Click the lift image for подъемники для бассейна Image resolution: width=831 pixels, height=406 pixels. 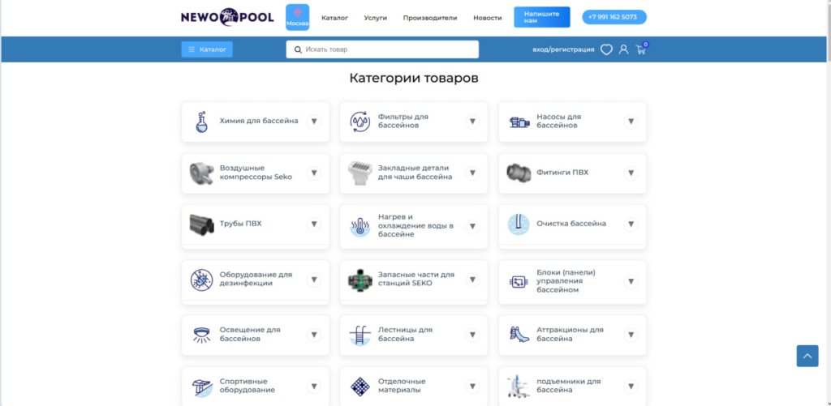519,387
